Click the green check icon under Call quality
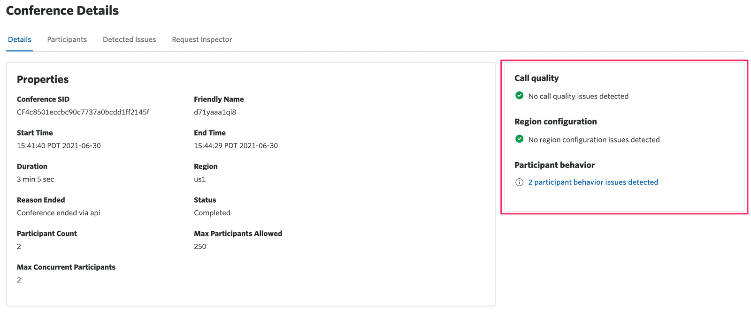Image resolution: width=751 pixels, height=318 pixels. 519,96
